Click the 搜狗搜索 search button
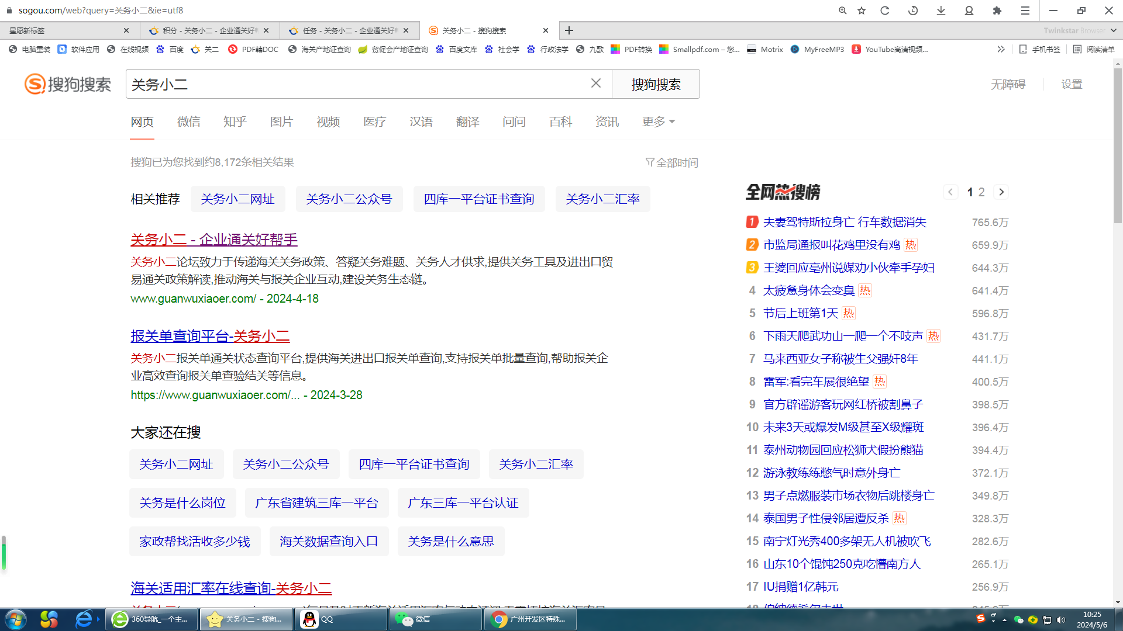 pos(656,84)
